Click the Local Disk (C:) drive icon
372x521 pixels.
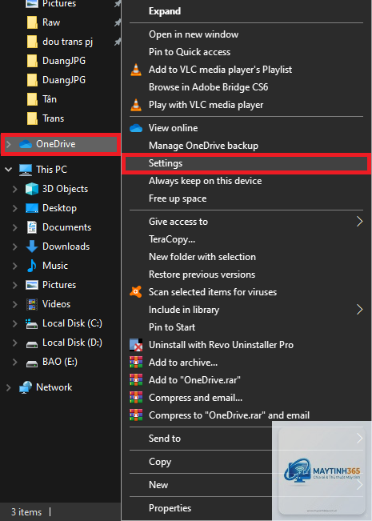coord(32,323)
